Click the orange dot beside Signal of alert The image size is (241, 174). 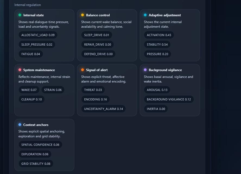83,70
